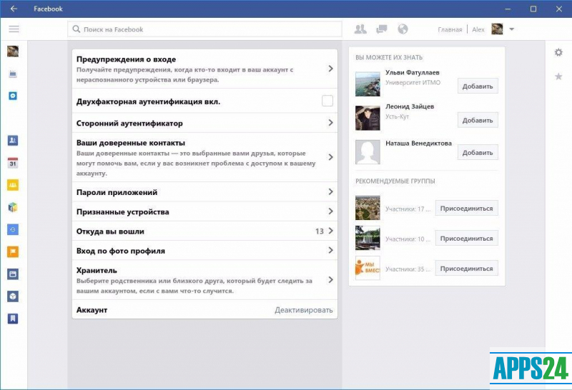
Task: Open News Feed icon in left sidebar
Action: (13, 74)
